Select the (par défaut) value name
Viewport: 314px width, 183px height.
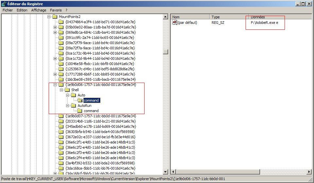pyautogui.click(x=187, y=23)
